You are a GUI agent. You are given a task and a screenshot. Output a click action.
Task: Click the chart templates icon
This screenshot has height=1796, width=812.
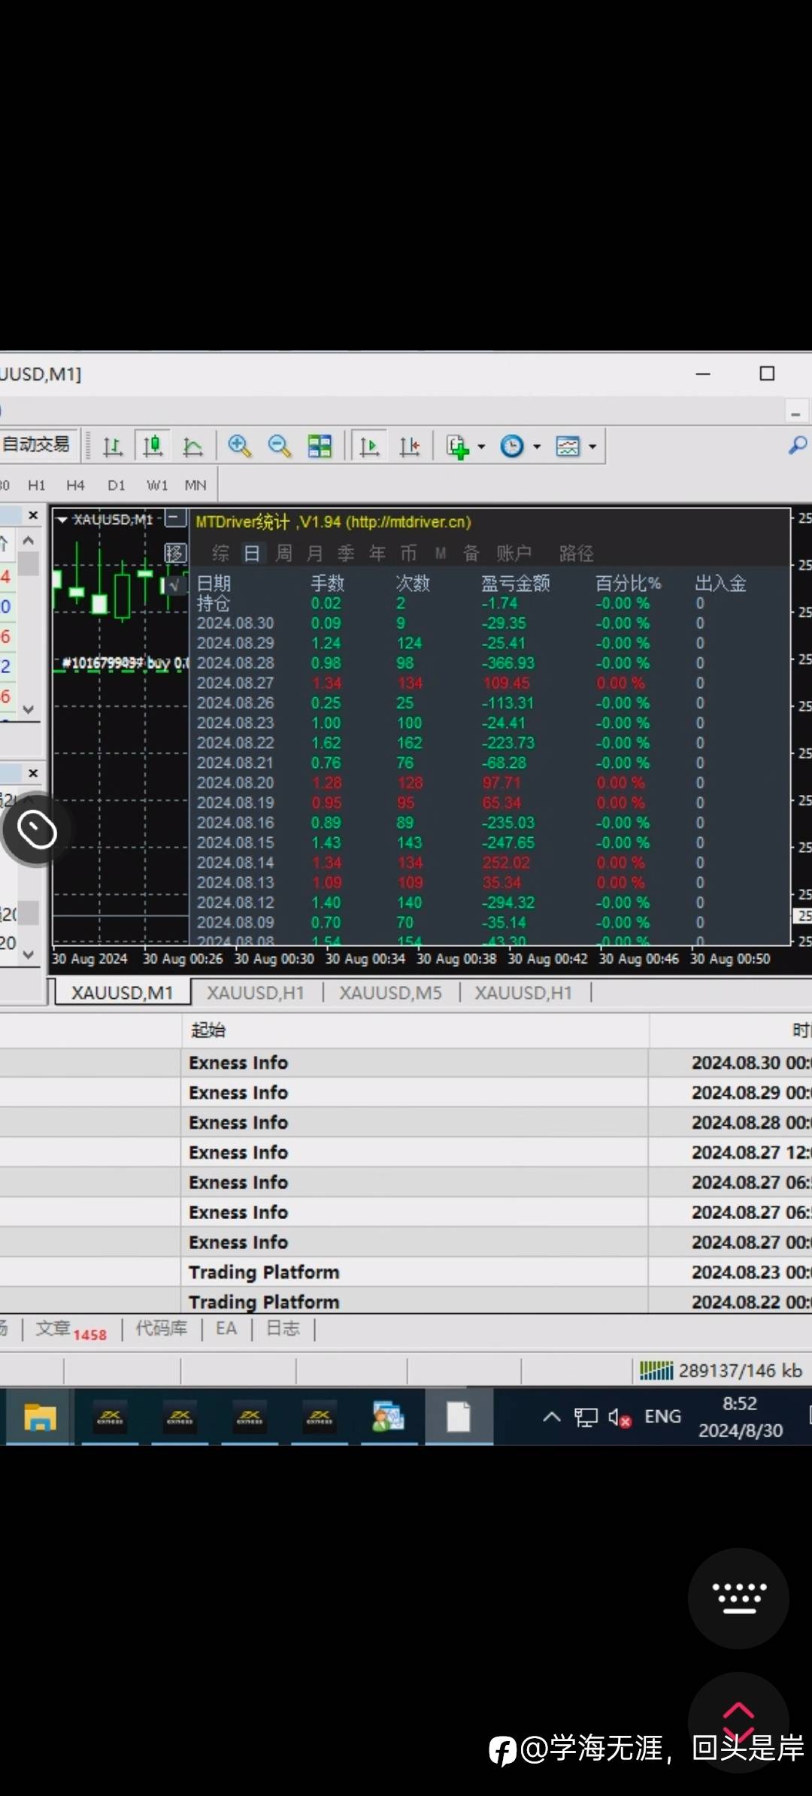coord(568,447)
